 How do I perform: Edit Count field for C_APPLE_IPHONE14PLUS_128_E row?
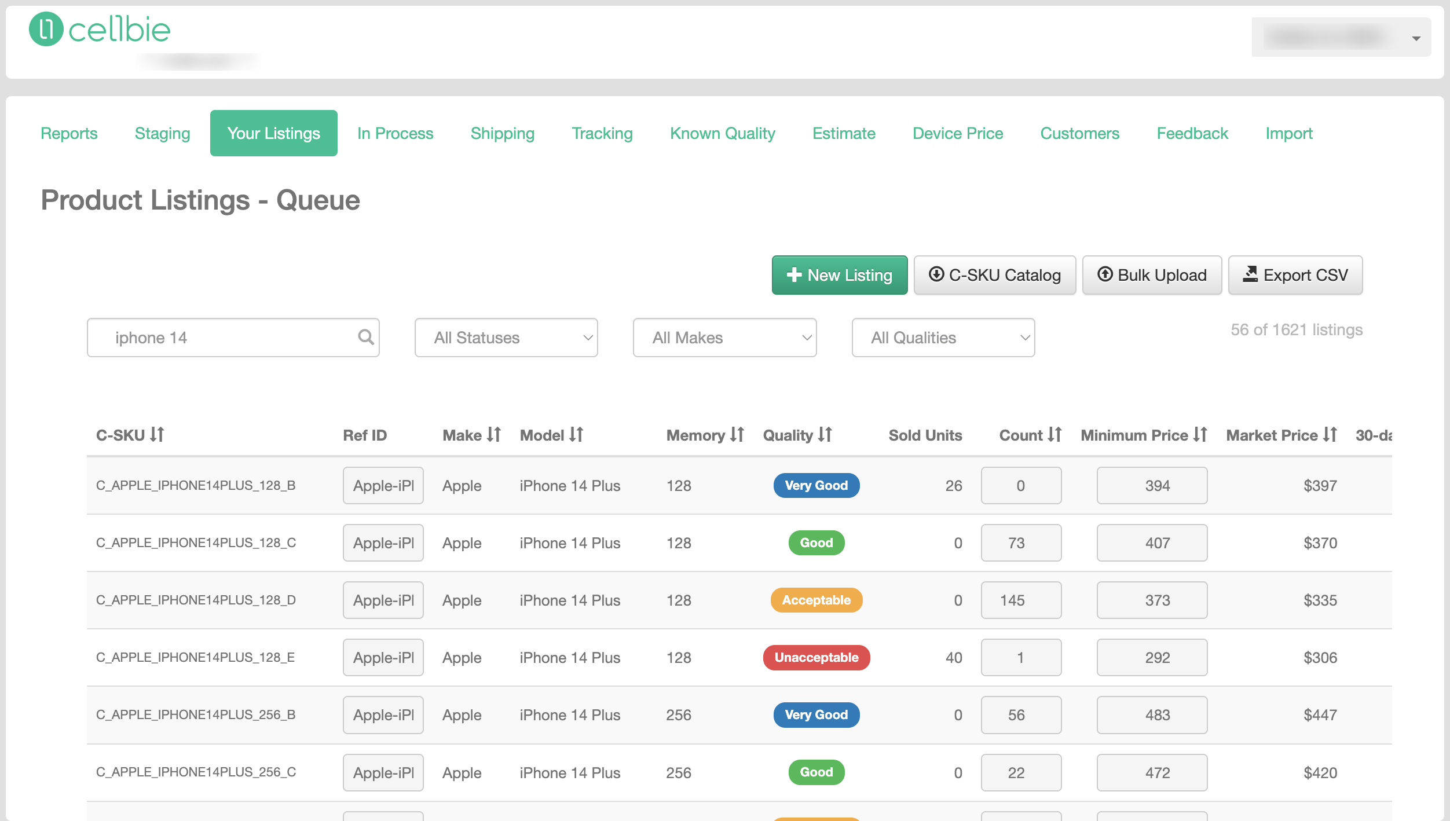pos(1021,657)
